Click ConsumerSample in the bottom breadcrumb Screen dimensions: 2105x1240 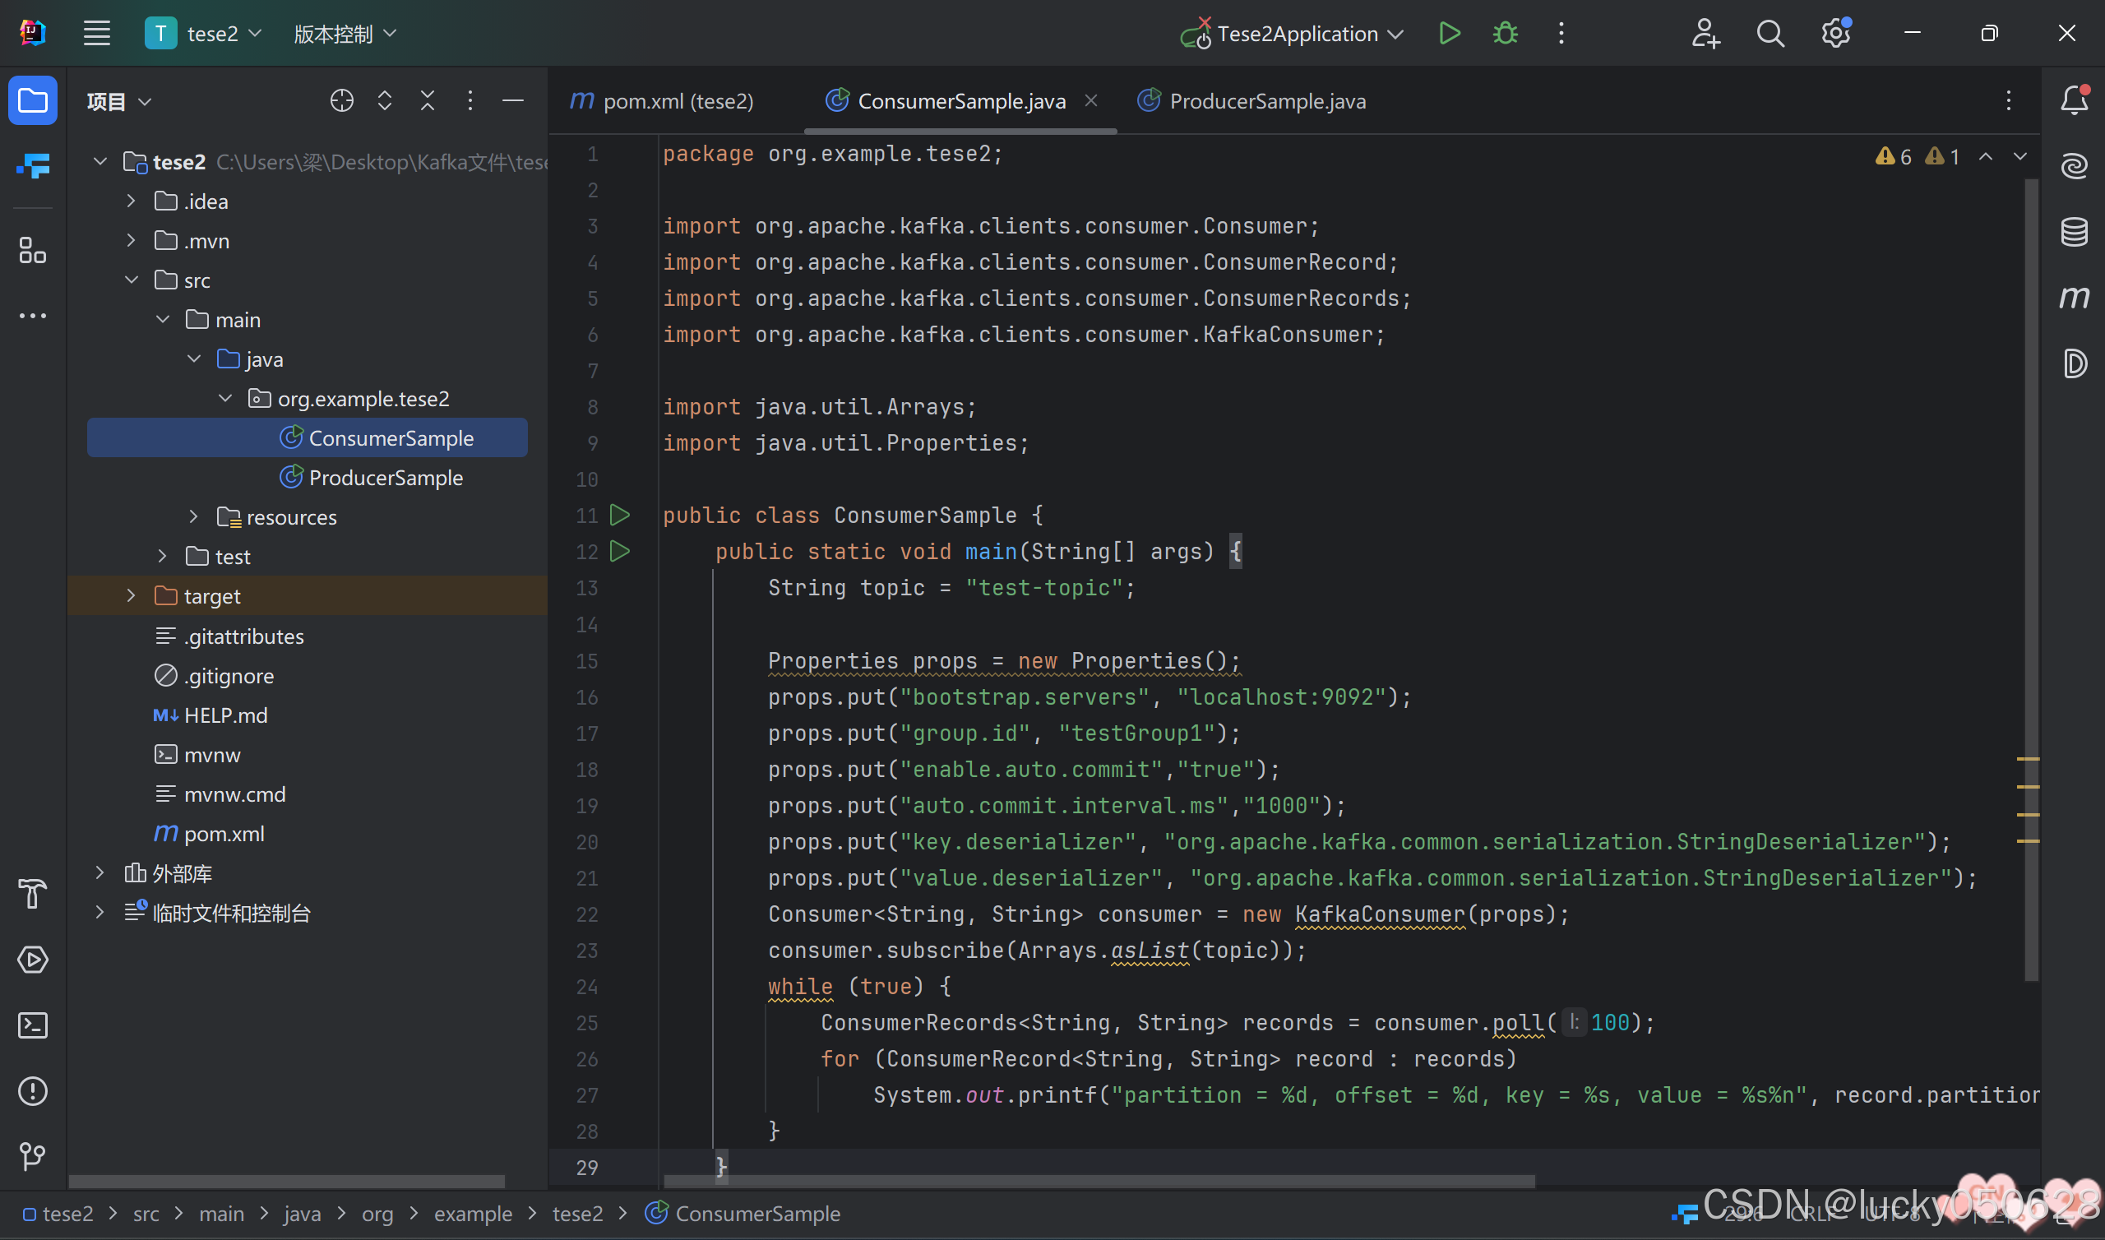click(x=756, y=1213)
